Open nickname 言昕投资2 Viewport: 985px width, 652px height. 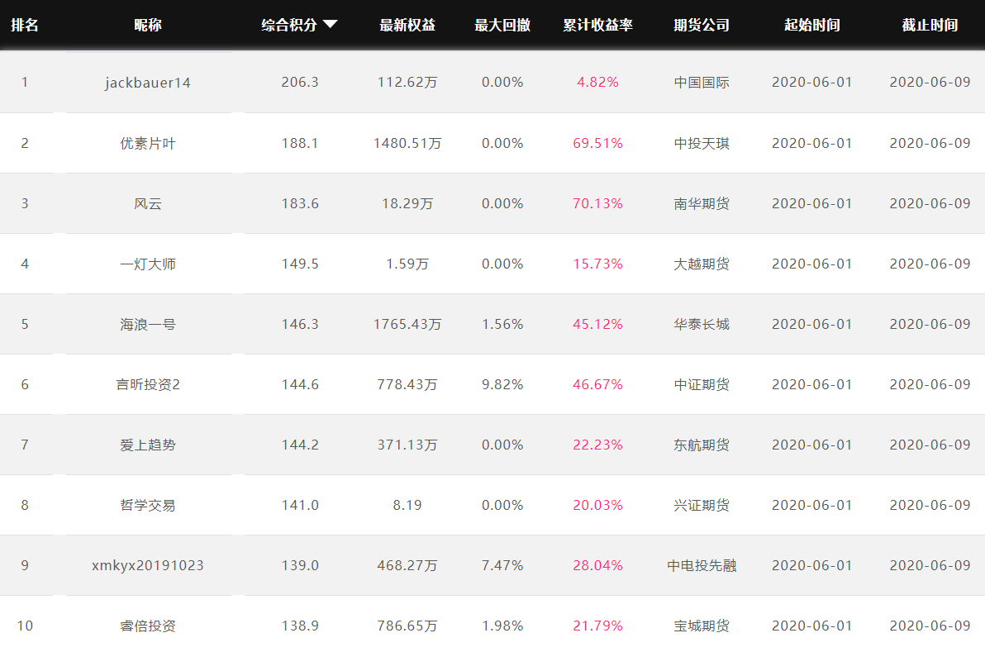pos(148,384)
